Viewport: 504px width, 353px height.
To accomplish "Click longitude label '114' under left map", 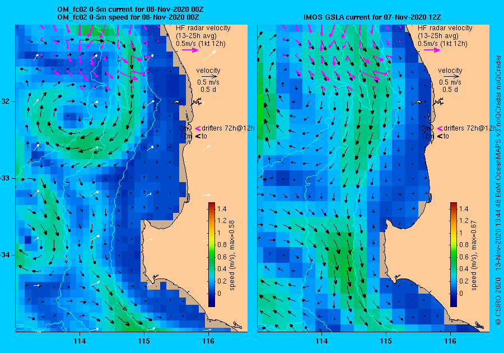I will [80, 341].
